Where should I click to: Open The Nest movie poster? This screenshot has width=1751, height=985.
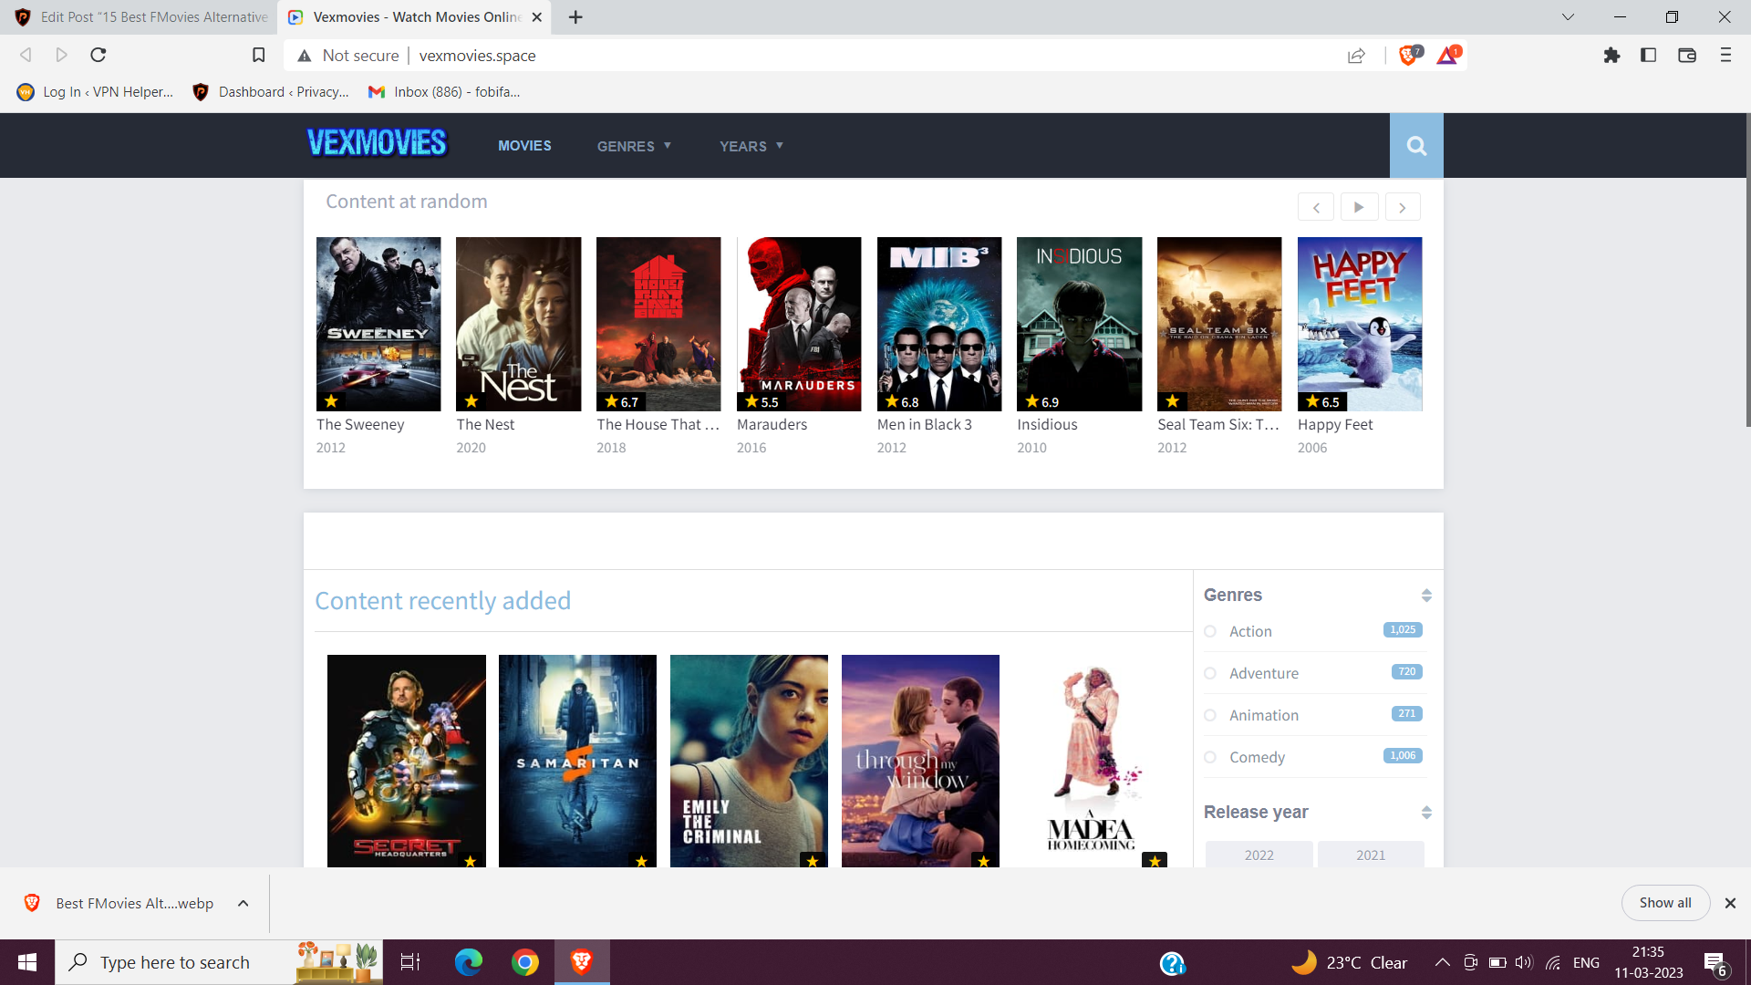pyautogui.click(x=518, y=324)
